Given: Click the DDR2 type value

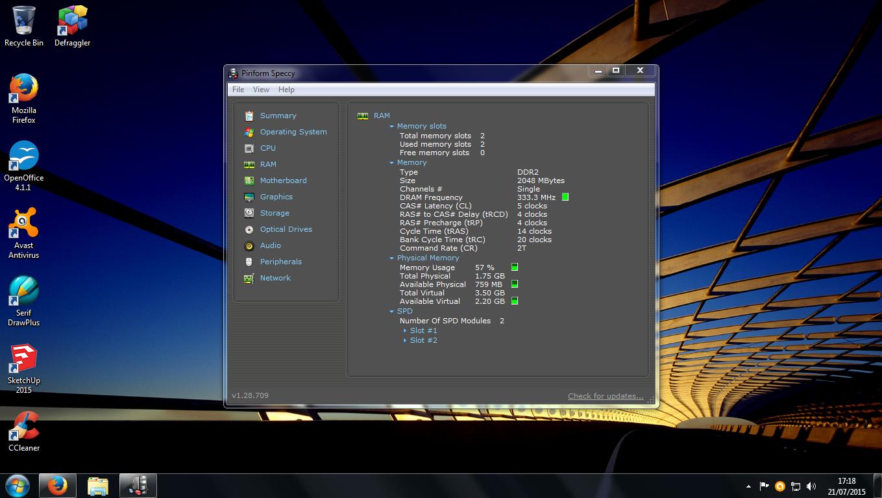Looking at the screenshot, I should [x=528, y=172].
